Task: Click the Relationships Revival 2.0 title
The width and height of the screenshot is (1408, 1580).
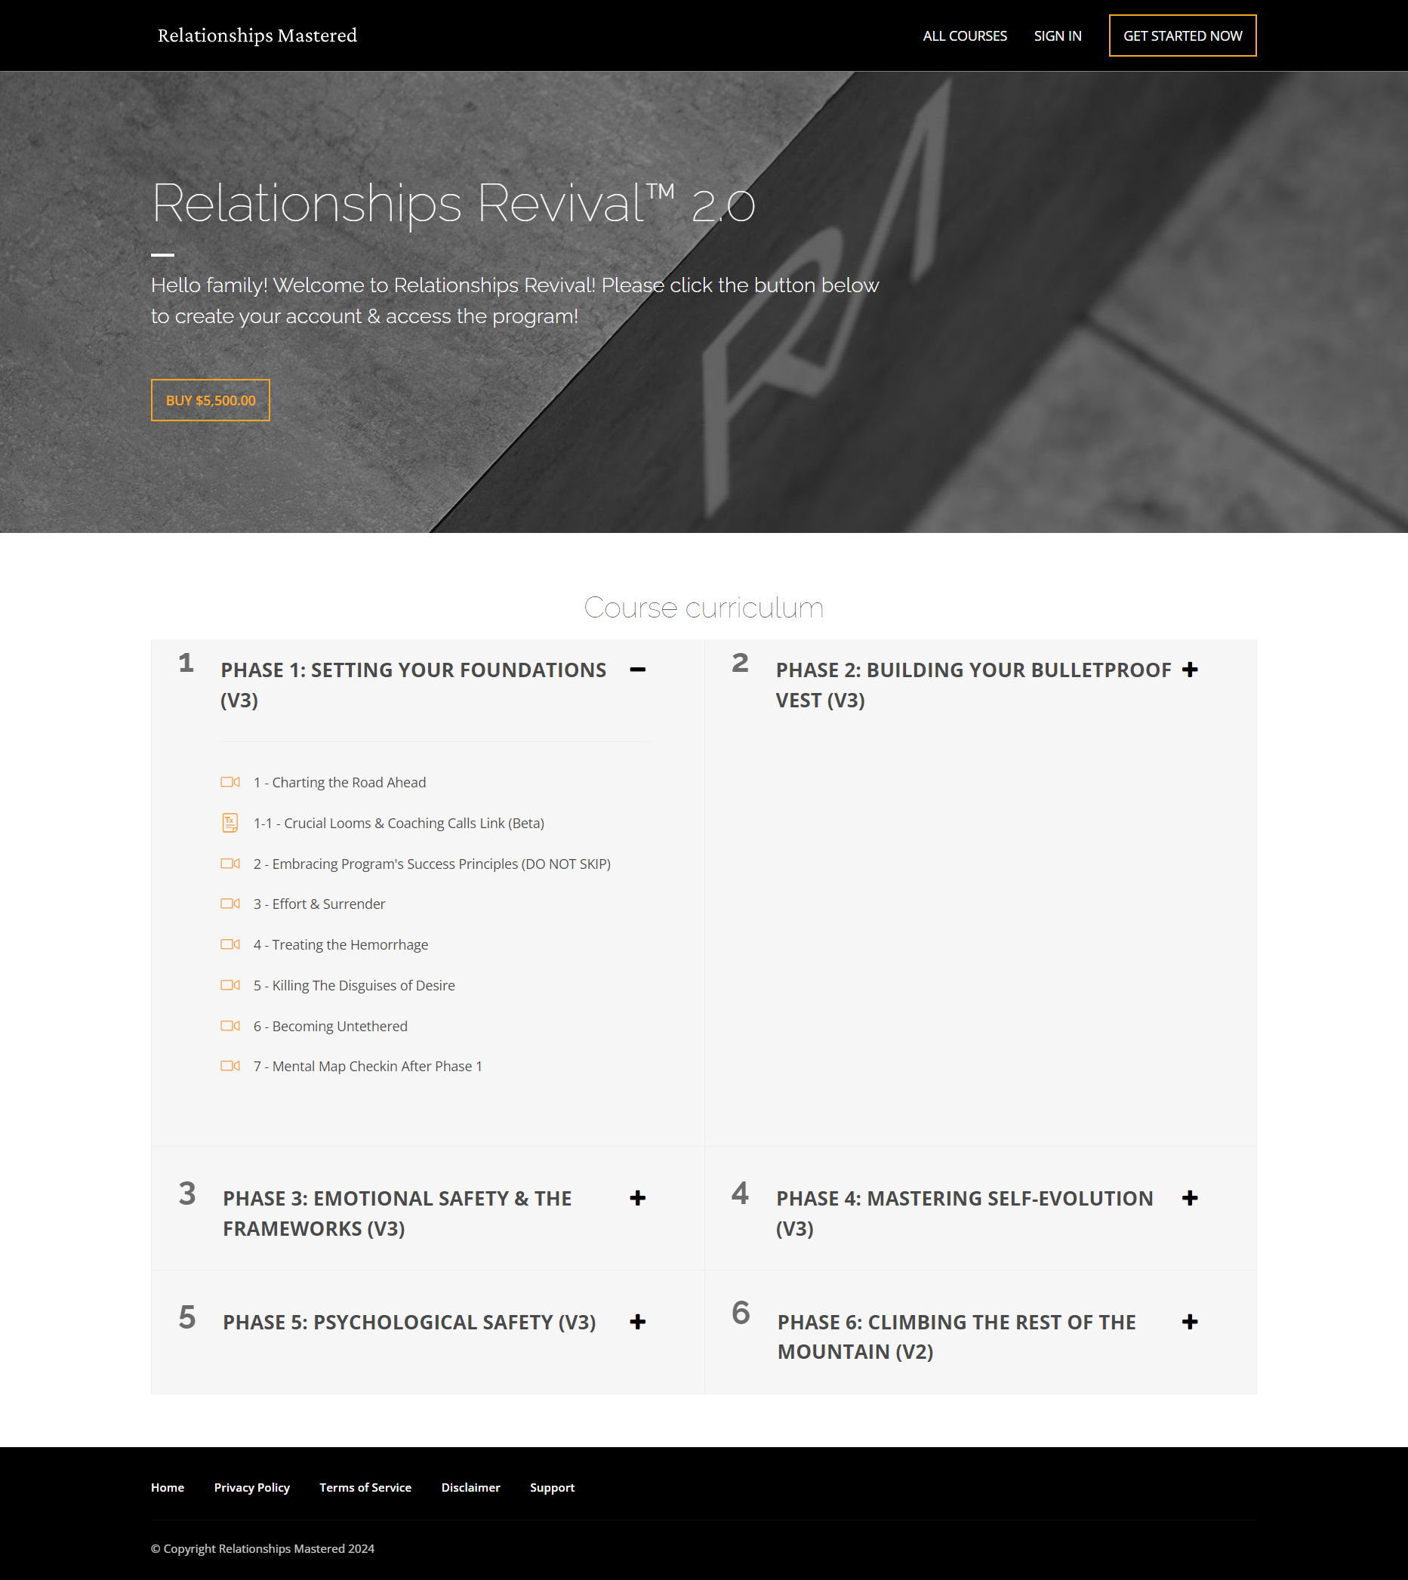Action: 452,203
